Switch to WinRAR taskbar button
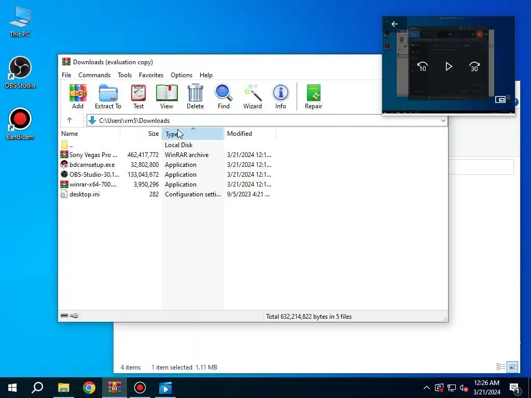 click(115, 388)
